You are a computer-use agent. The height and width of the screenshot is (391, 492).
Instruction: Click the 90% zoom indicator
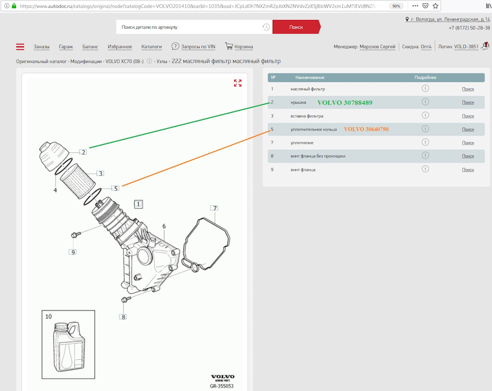click(396, 6)
